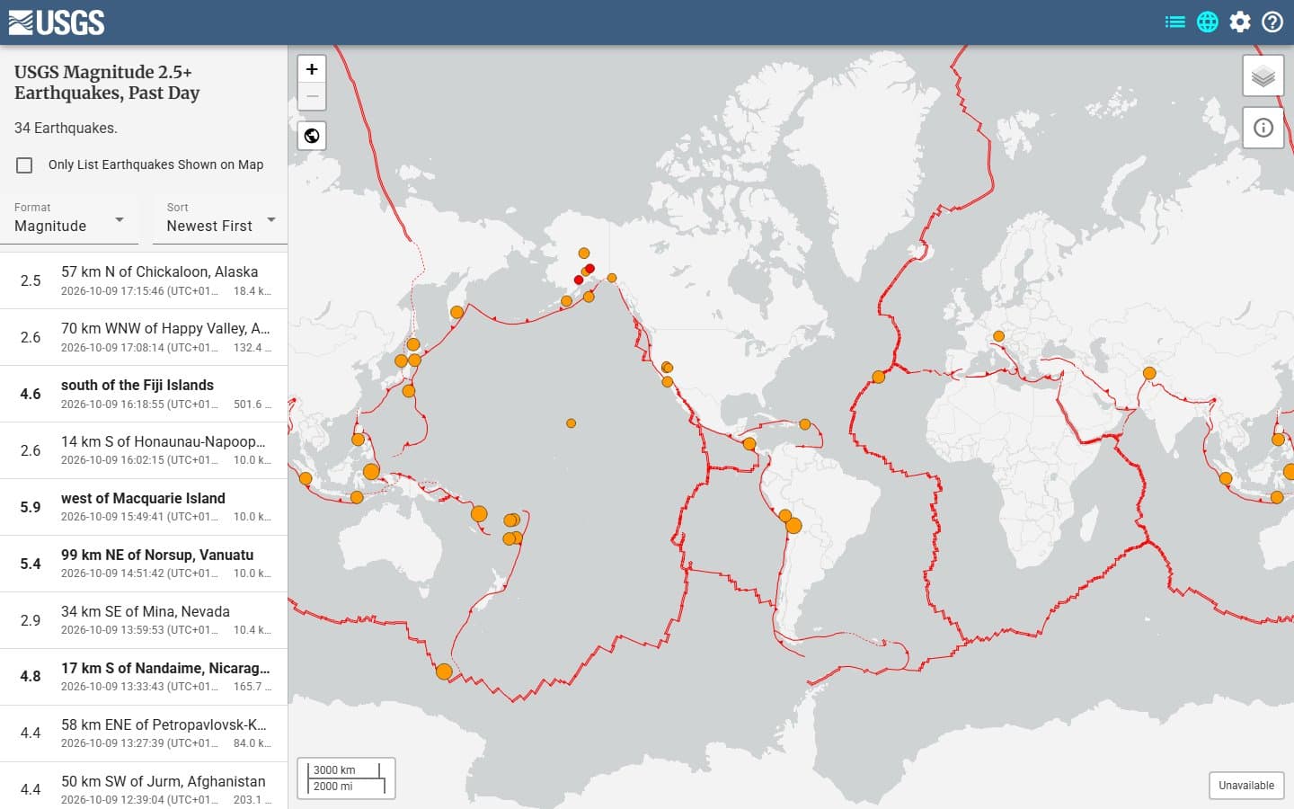The width and height of the screenshot is (1294, 809).
Task: Click the earthquake marker near Macquarie Island
Action: click(444, 671)
